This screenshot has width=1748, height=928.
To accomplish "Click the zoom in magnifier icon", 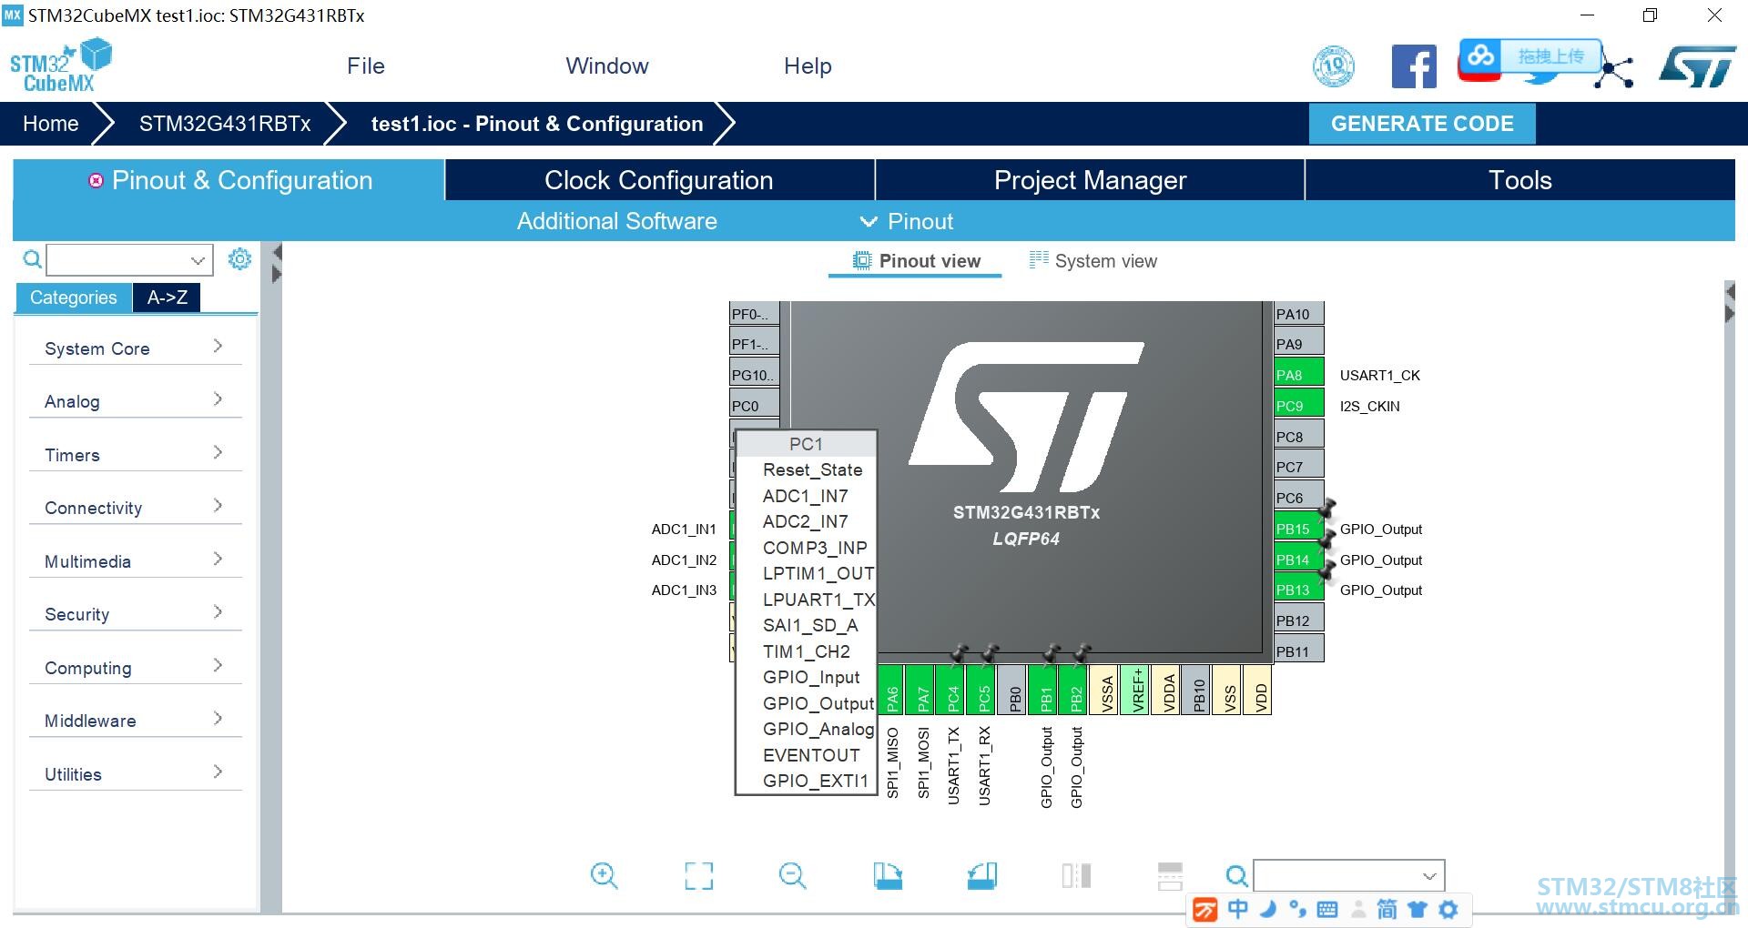I will pos(604,875).
